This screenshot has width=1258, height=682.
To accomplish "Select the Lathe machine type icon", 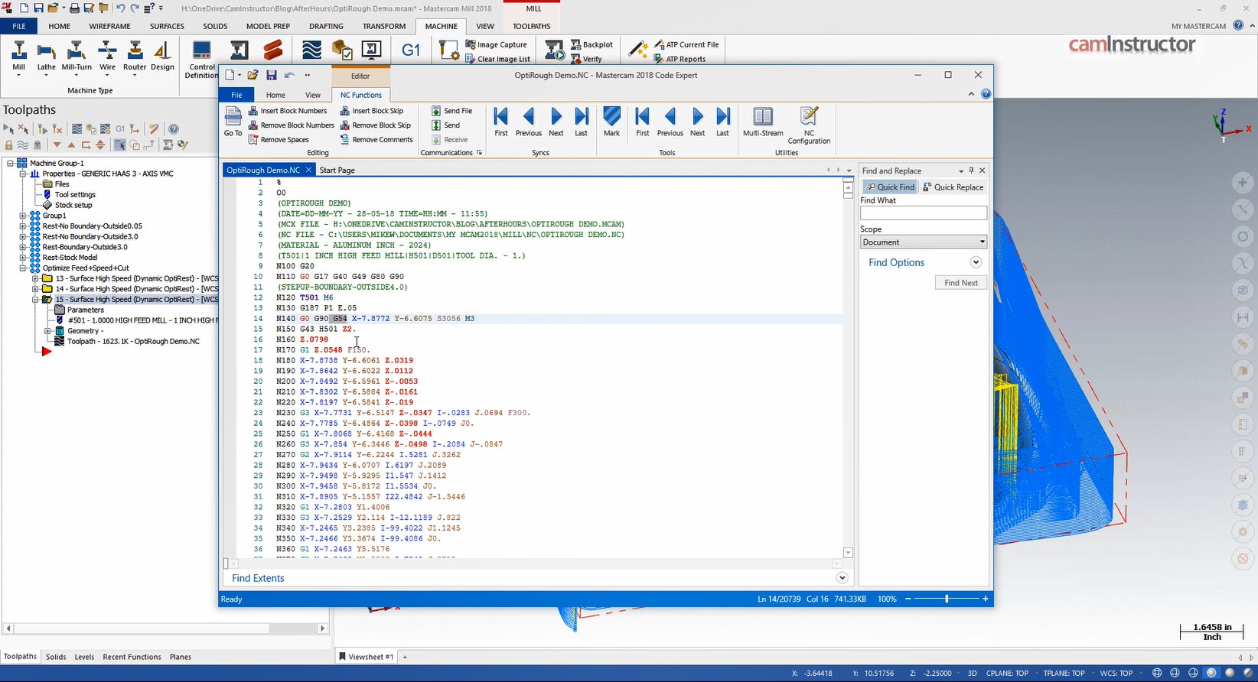I will pyautogui.click(x=47, y=58).
